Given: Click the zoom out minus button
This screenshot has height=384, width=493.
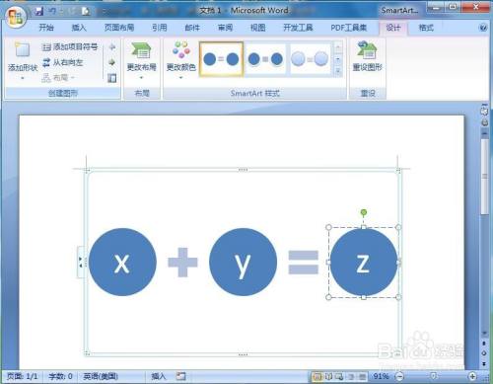Looking at the screenshot, I should click(x=399, y=376).
